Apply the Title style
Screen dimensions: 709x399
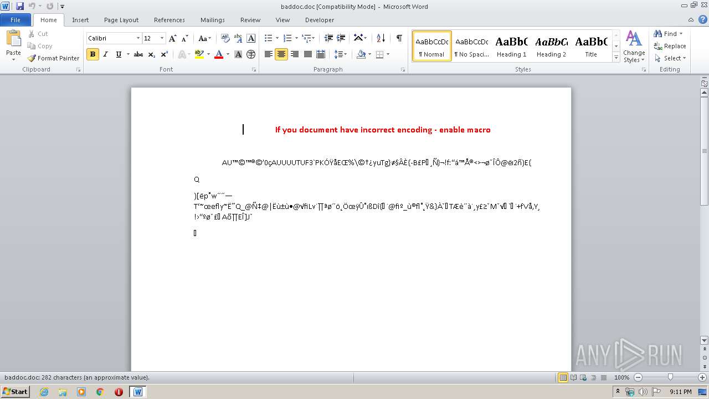(x=591, y=46)
